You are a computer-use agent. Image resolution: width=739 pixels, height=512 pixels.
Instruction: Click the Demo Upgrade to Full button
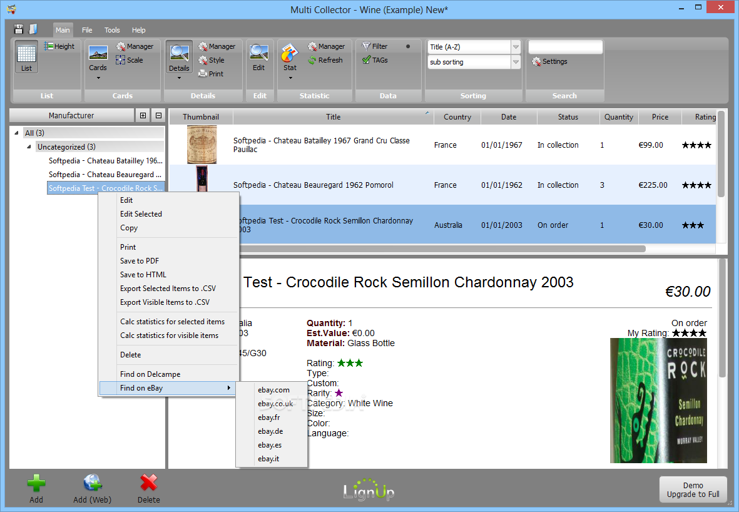pyautogui.click(x=693, y=489)
